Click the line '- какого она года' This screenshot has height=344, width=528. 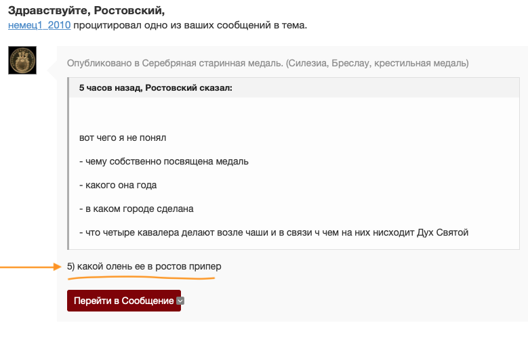click(118, 186)
